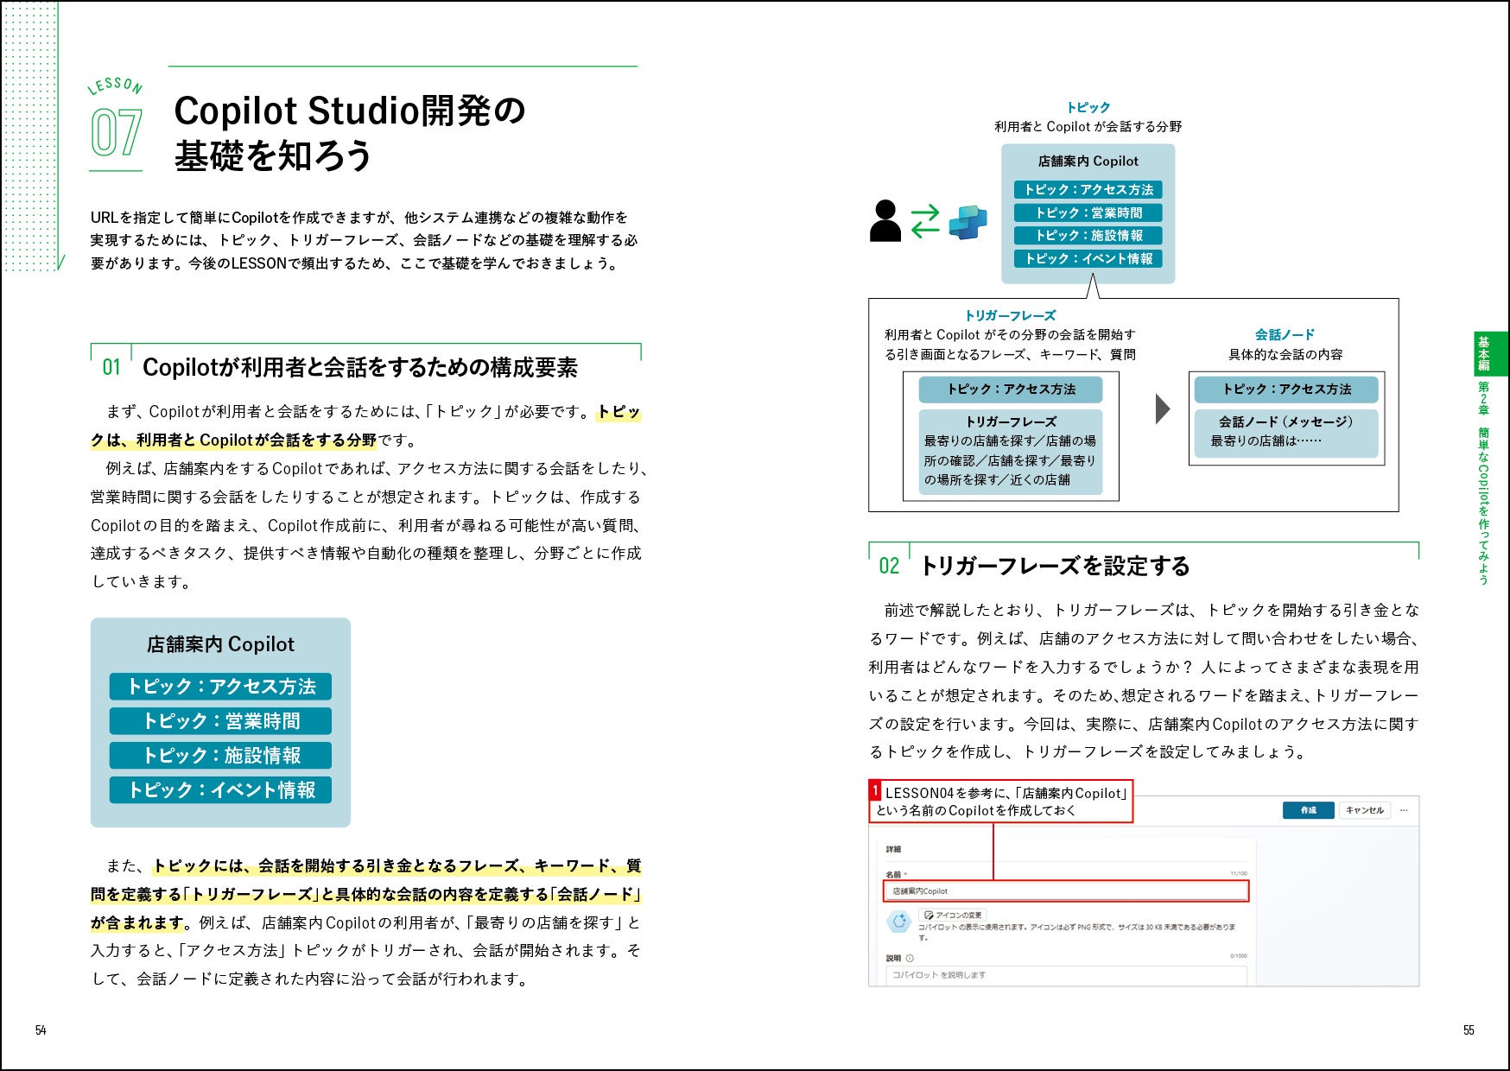Click the 11/100 character counter above 名前
The height and width of the screenshot is (1071, 1510).
tap(1238, 871)
